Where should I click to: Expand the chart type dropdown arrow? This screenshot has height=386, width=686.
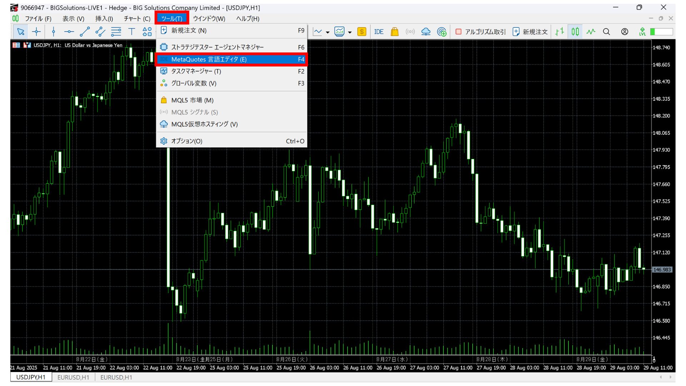328,32
